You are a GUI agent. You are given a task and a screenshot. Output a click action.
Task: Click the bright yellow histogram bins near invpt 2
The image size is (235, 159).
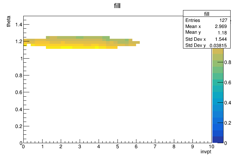67,47
